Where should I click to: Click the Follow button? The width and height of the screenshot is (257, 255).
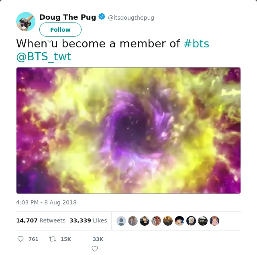click(x=60, y=29)
